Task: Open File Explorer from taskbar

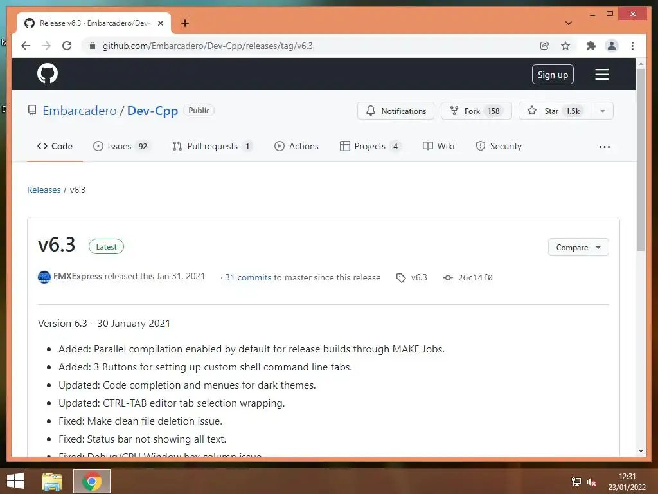Action: [x=52, y=481]
